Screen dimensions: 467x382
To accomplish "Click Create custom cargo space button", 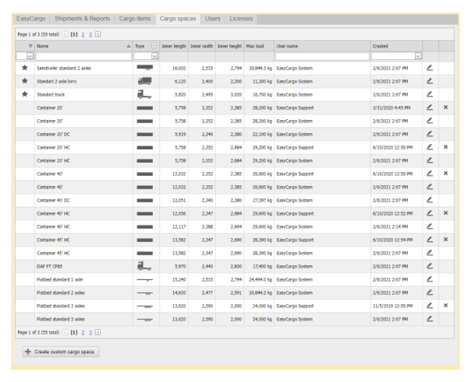I will (61, 351).
